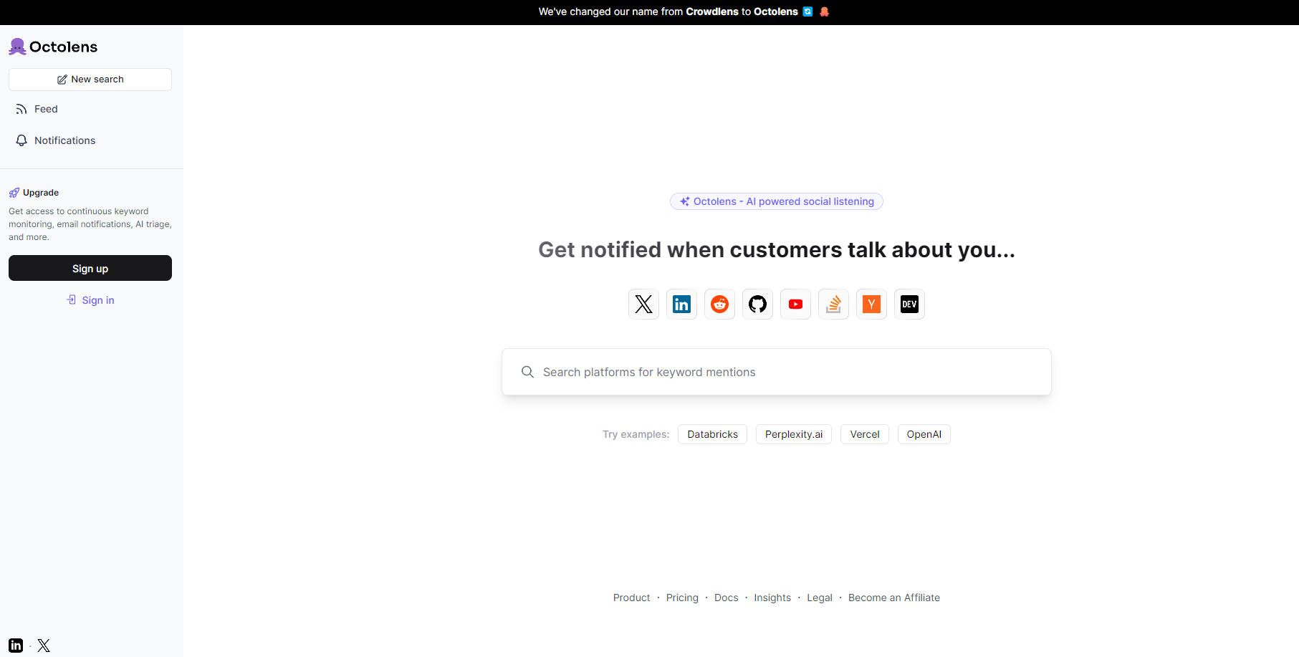
Task: Open the Pricing footer link
Action: point(682,598)
